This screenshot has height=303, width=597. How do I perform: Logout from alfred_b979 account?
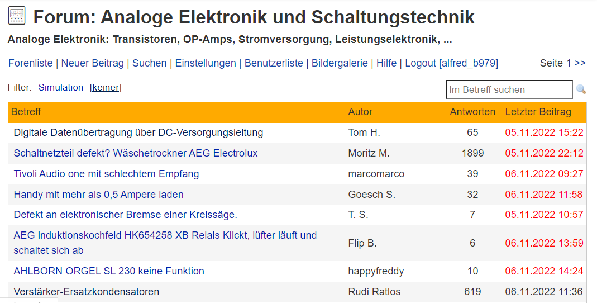point(452,63)
